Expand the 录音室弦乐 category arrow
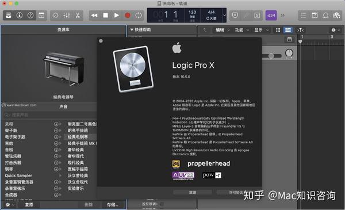The height and width of the screenshot is (210, 345). coord(60,189)
